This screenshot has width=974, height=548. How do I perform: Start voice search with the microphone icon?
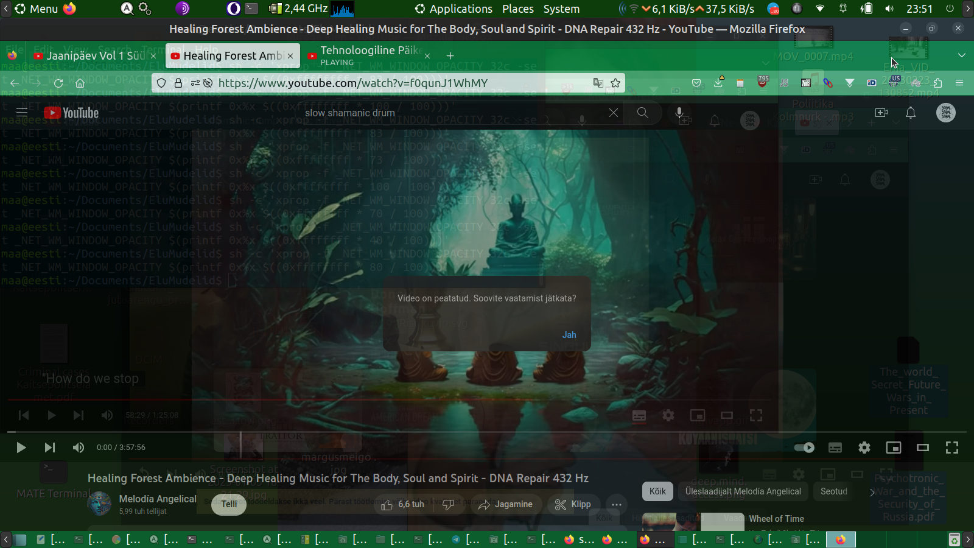679,113
